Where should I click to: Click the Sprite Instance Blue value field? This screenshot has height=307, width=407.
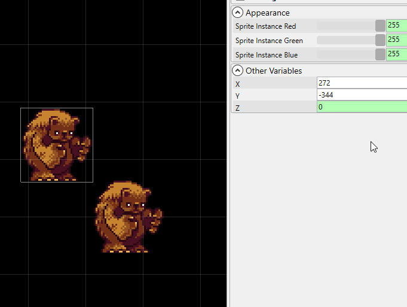click(x=396, y=54)
